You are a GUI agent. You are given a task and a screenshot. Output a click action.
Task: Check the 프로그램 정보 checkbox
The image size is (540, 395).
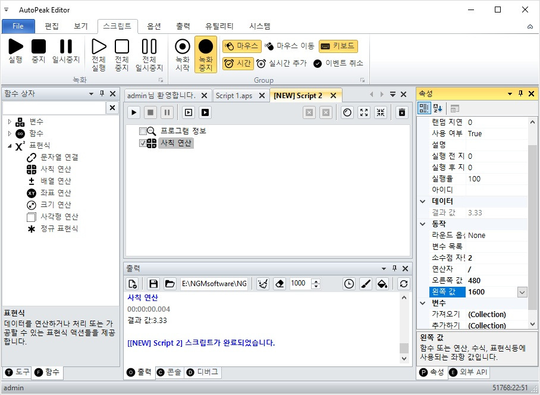tap(143, 131)
